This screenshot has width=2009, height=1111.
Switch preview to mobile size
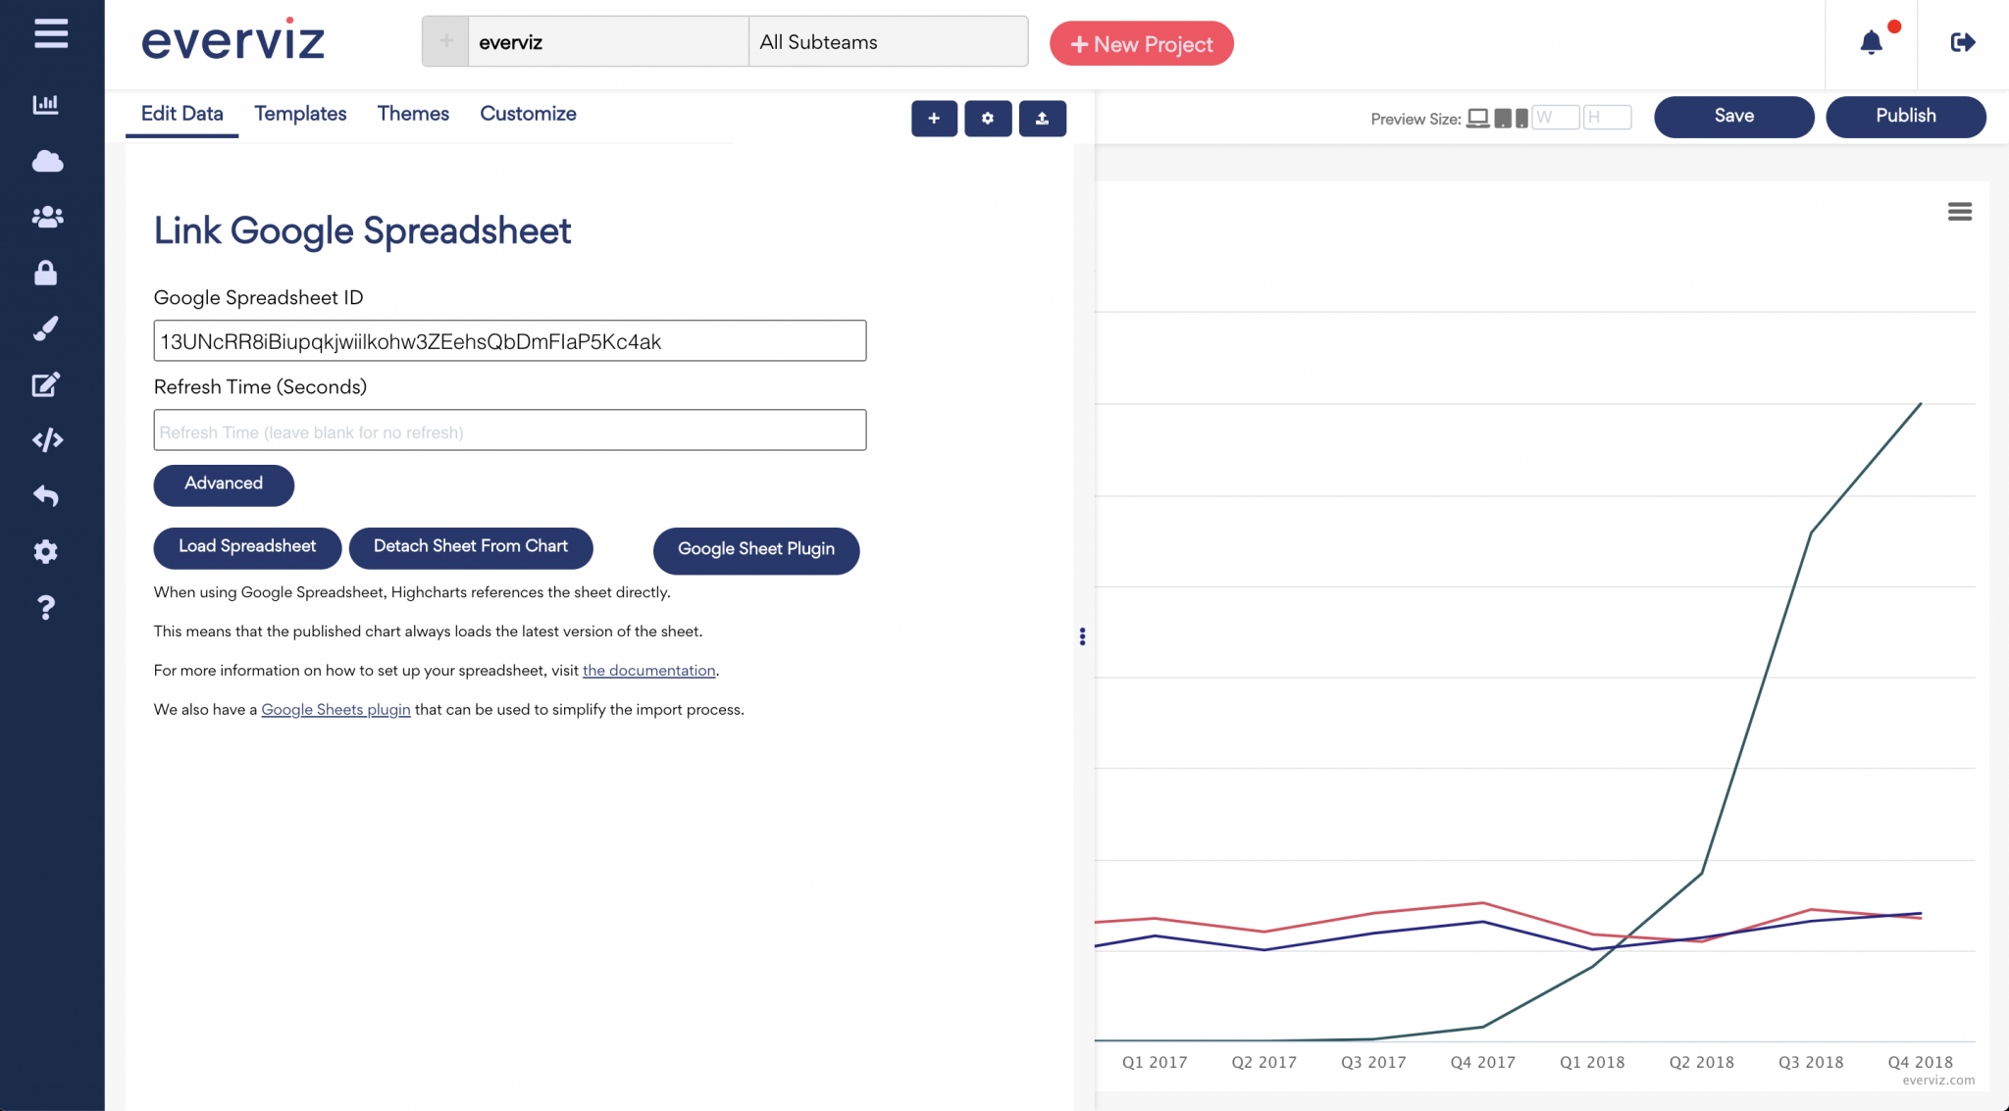[x=1520, y=117]
